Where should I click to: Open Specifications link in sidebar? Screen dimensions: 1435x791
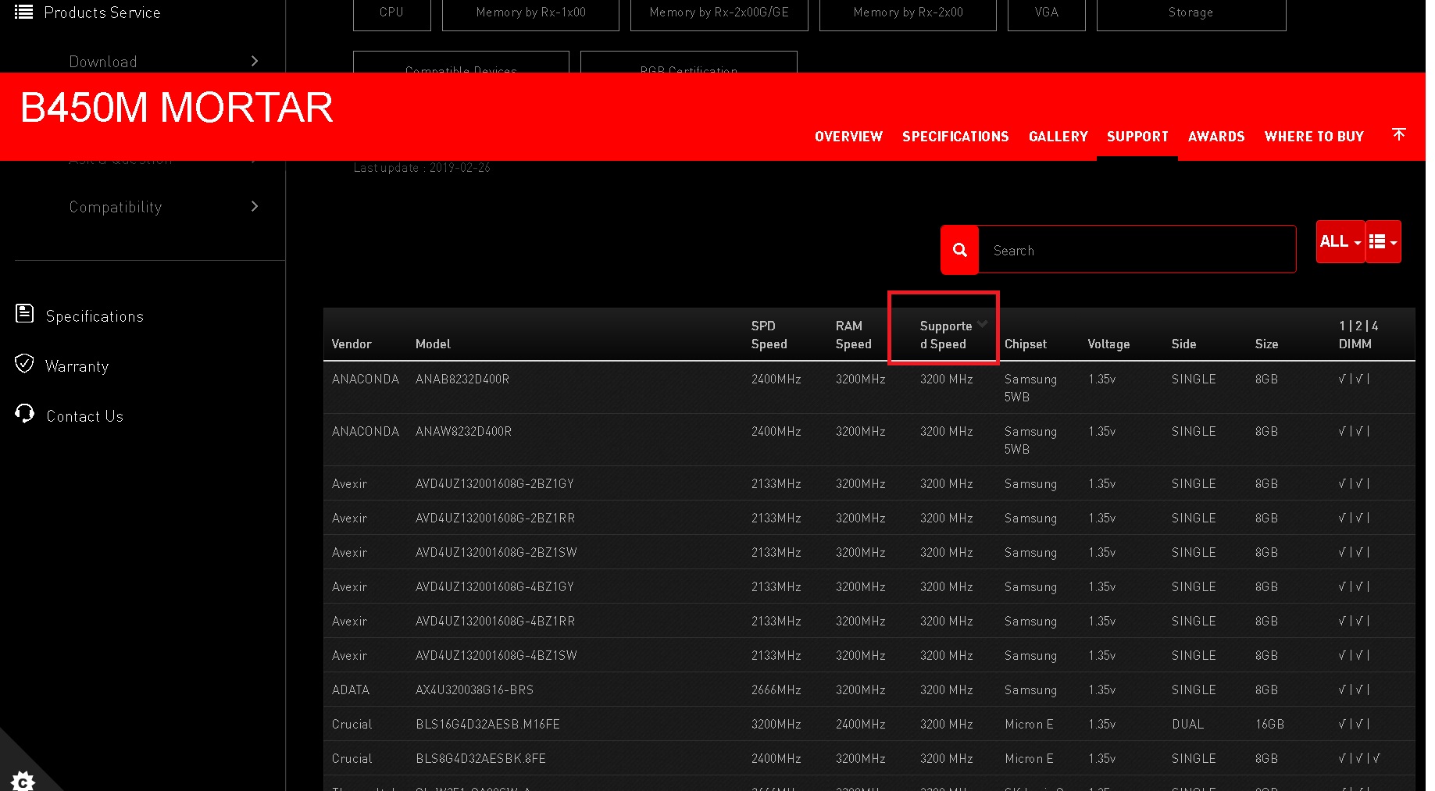pos(95,316)
